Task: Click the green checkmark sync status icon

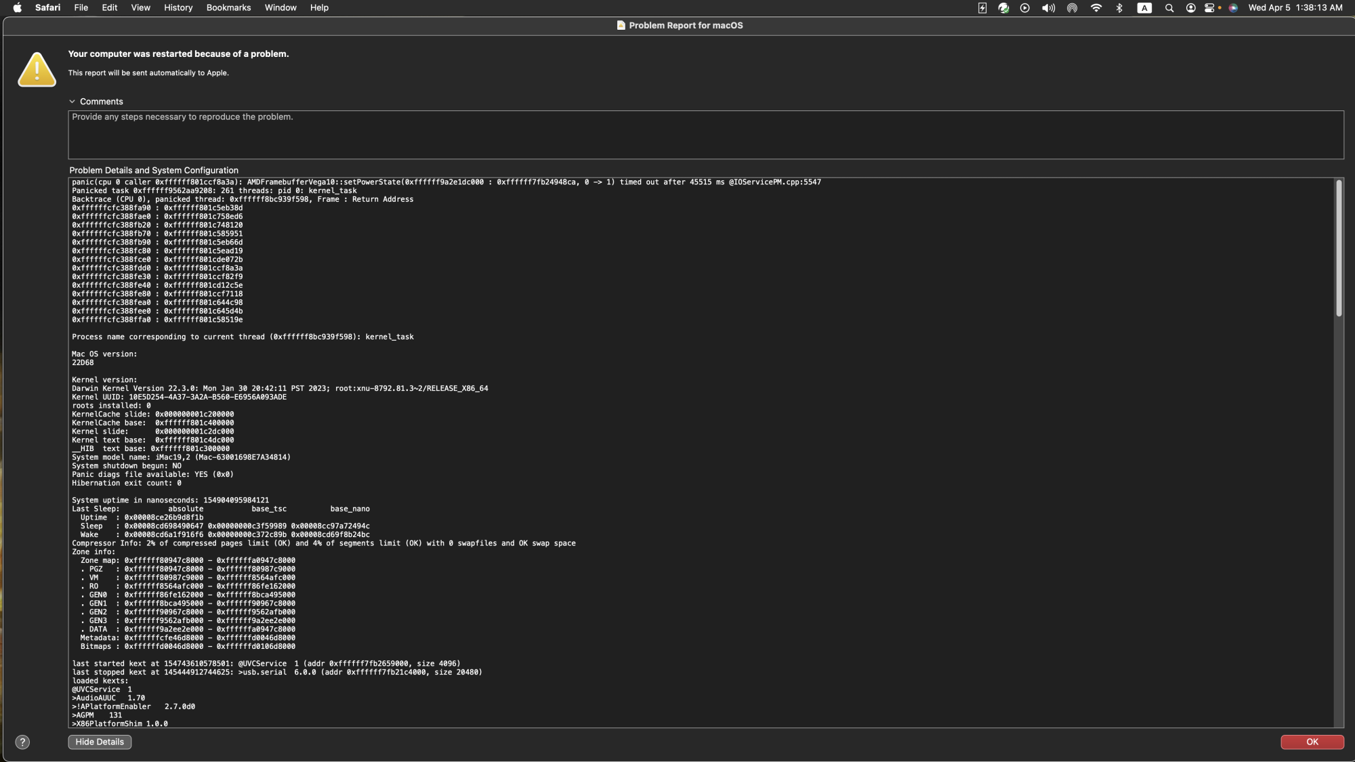Action: (x=1003, y=7)
